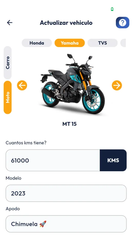Tap the partially visible brand chip after TVS

click(x=123, y=43)
